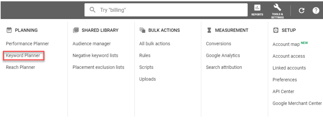The width and height of the screenshot is (323, 120).
Task: Click the refresh icon in top bar
Action: (x=301, y=10)
